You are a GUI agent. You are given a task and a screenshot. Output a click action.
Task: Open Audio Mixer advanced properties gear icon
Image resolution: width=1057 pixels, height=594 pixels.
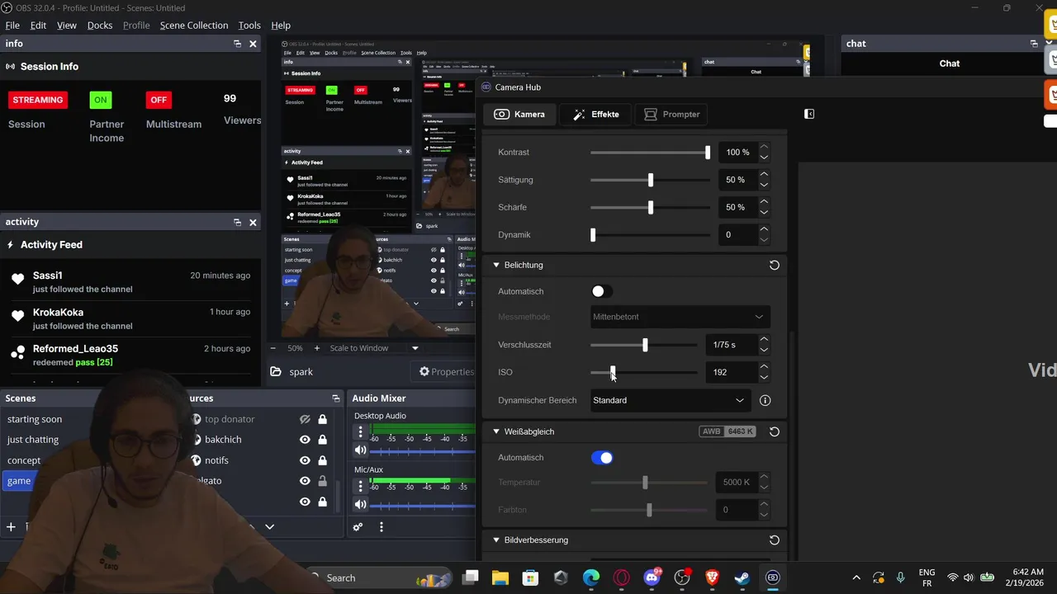pos(358,527)
